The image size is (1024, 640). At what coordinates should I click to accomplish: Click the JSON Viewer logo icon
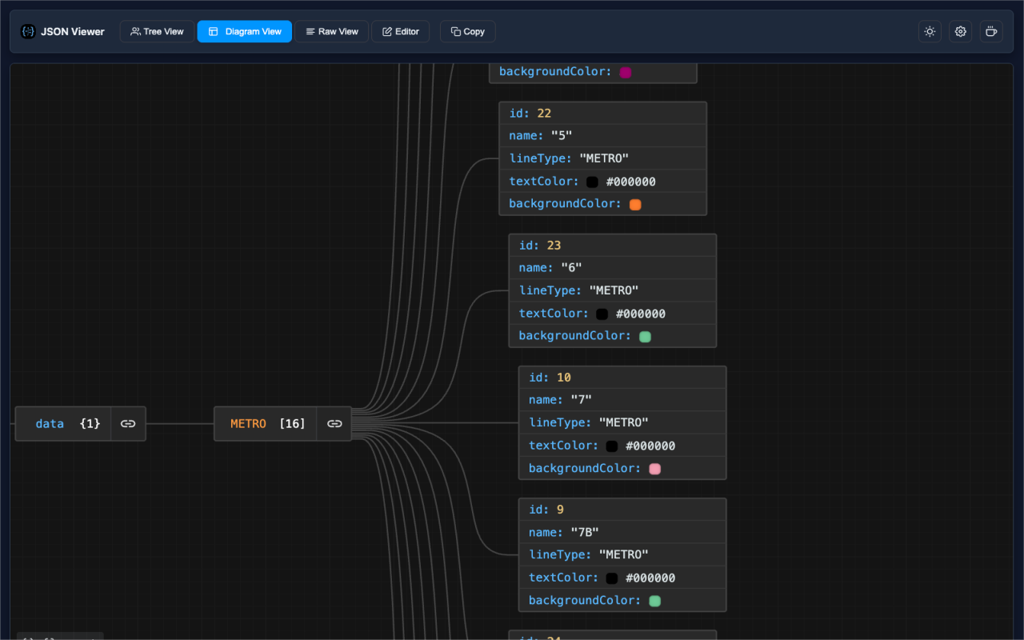point(28,31)
